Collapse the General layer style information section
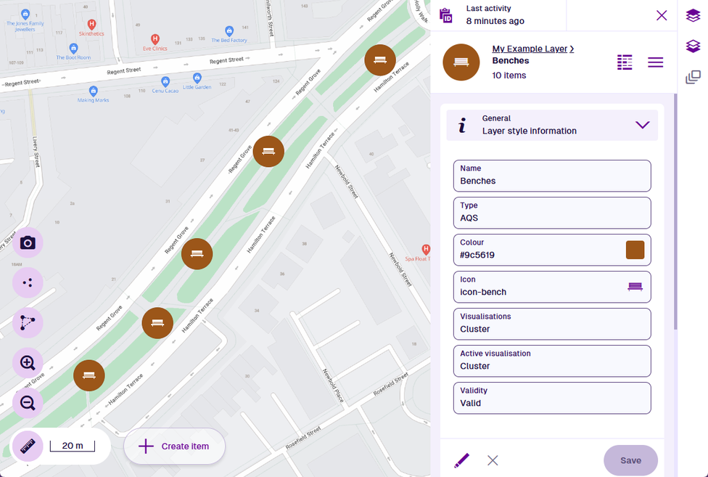 [x=642, y=125]
